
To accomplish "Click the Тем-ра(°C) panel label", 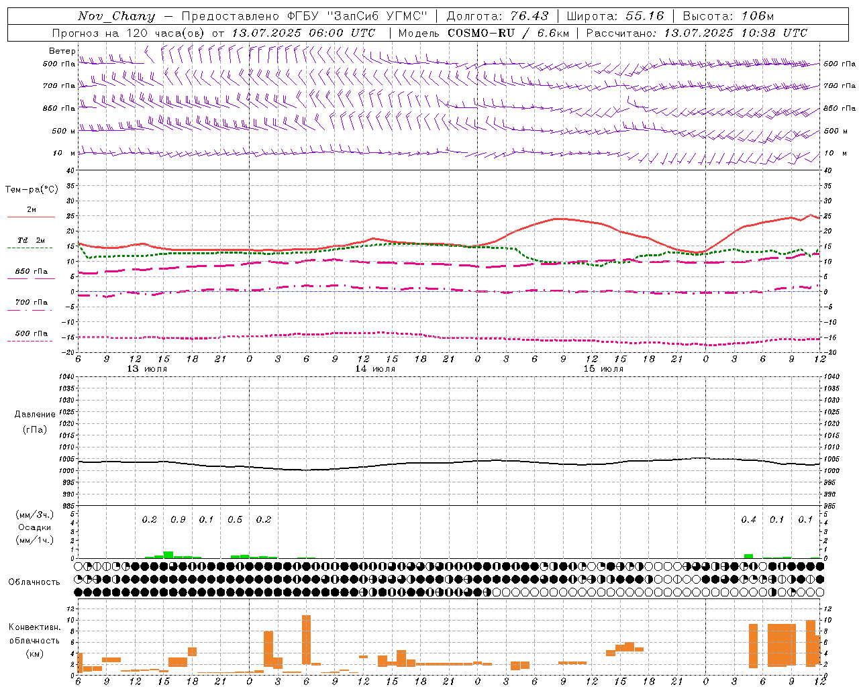I will pyautogui.click(x=32, y=190).
